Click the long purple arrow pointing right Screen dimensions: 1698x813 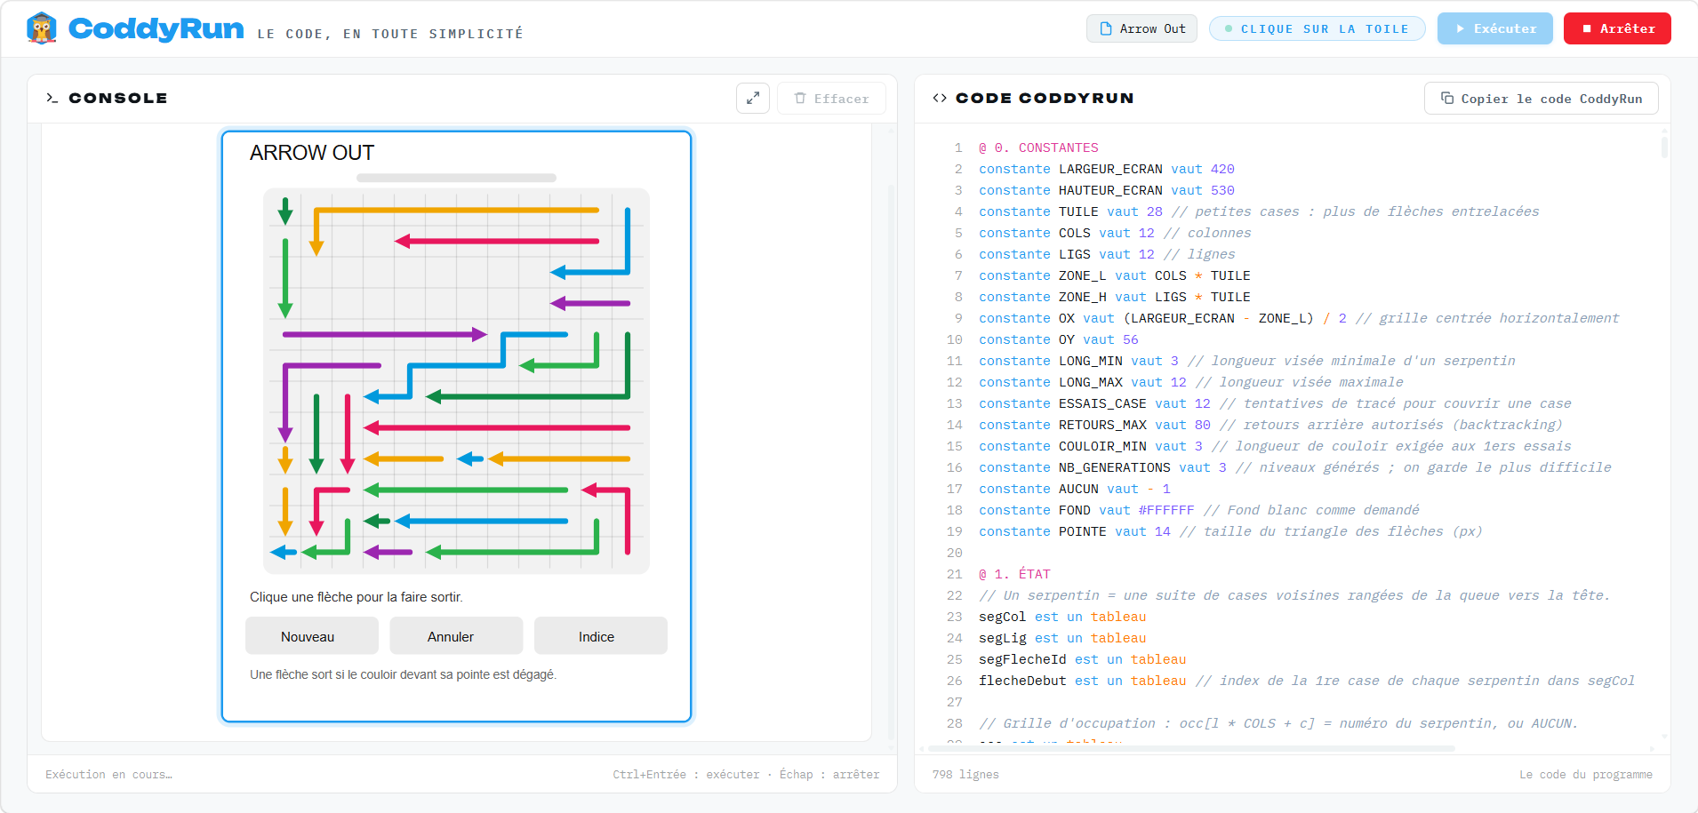pos(384,334)
